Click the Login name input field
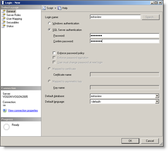The width and height of the screenshot is (168, 151). coord(115,17)
